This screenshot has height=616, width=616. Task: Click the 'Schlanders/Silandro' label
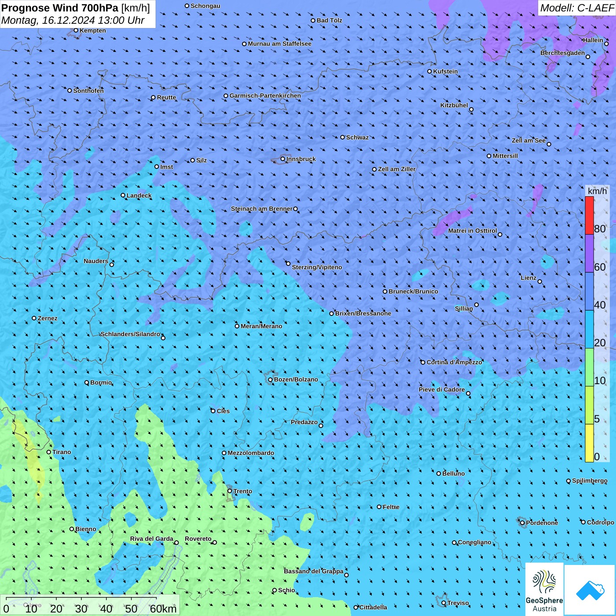click(x=130, y=334)
